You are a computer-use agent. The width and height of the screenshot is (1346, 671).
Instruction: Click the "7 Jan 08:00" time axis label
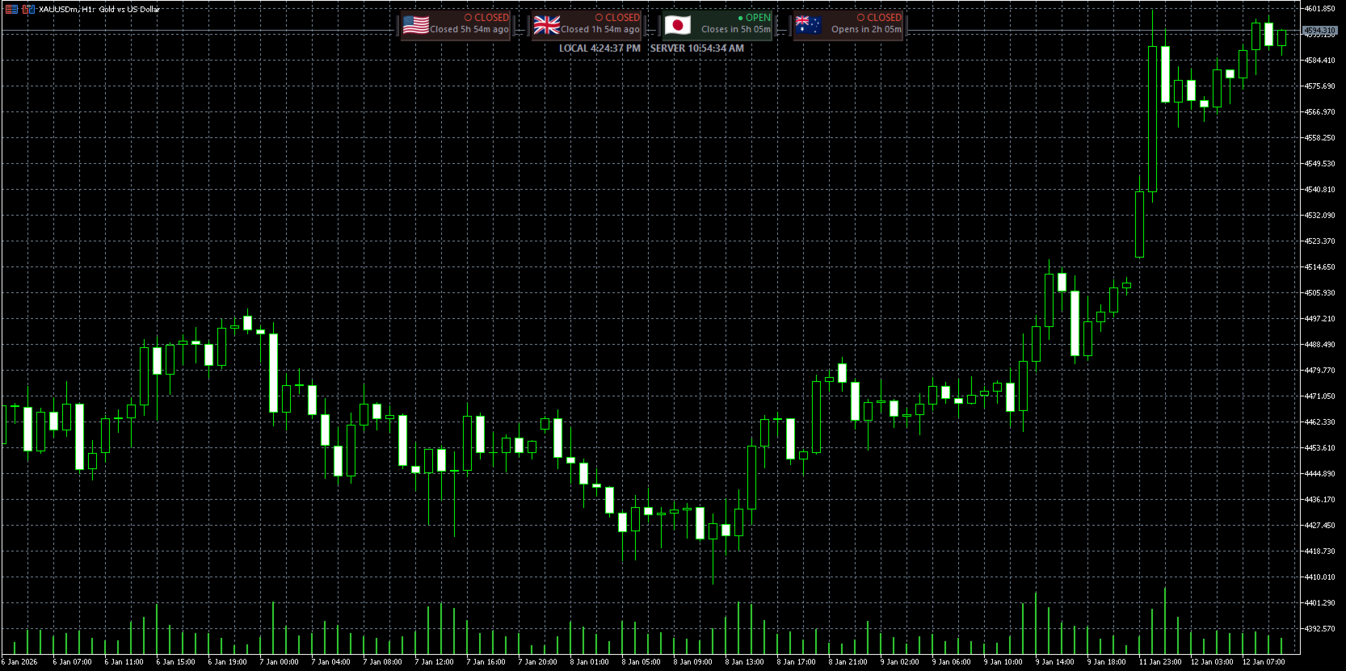pos(382,662)
